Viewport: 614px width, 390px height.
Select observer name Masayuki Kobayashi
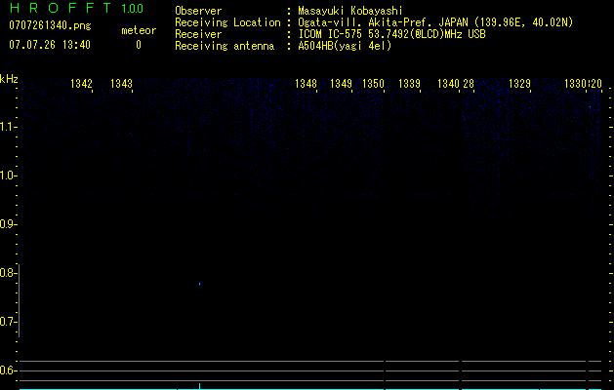[350, 11]
